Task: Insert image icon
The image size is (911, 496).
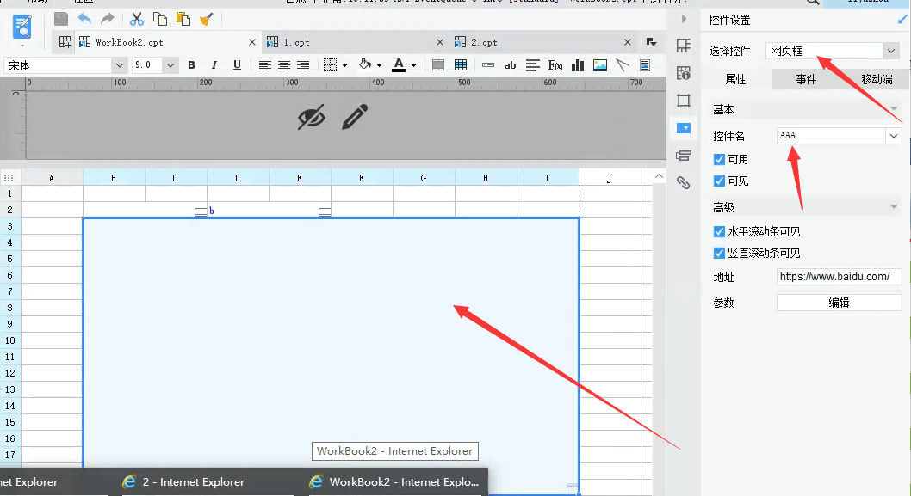Action: [x=600, y=65]
